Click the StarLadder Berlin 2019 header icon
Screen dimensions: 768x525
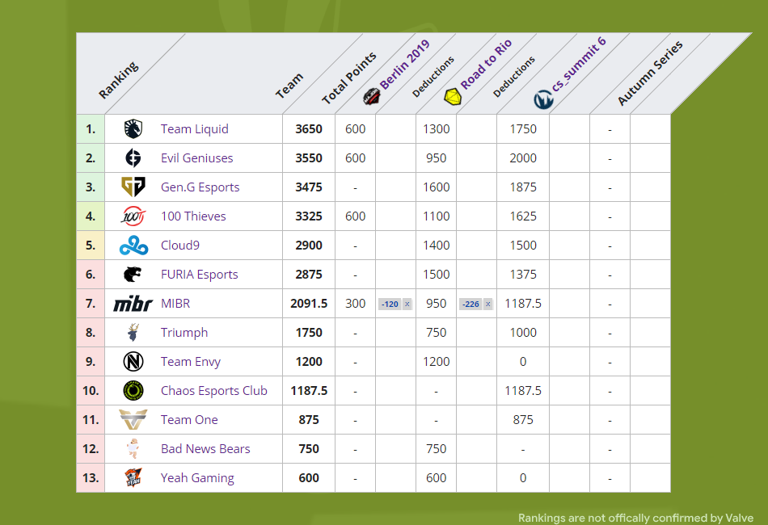[372, 96]
